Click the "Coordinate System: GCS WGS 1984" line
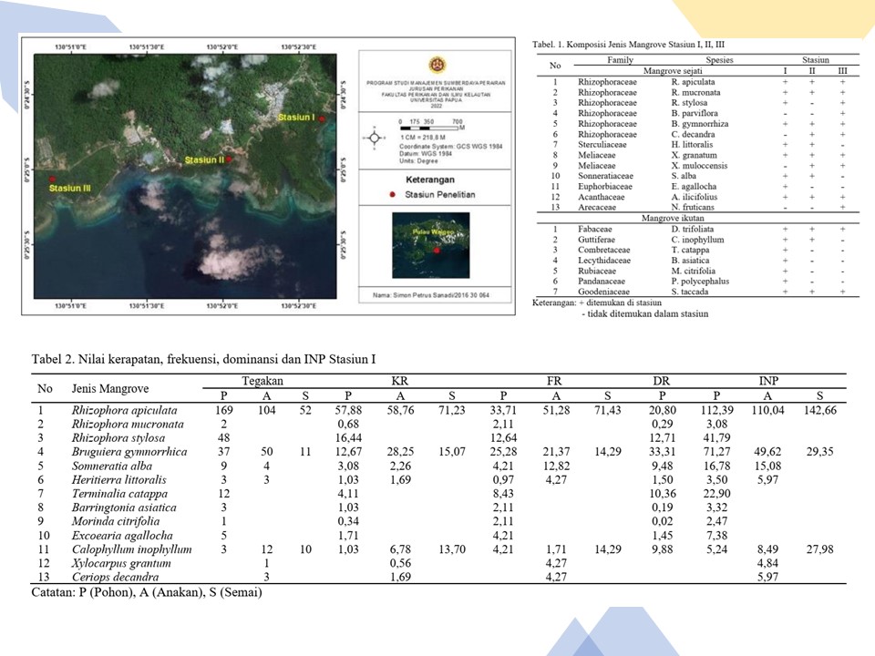 (x=451, y=146)
